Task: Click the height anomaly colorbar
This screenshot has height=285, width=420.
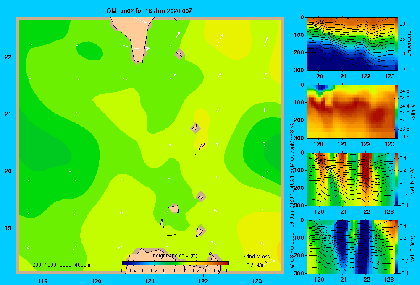Action: tap(176, 263)
